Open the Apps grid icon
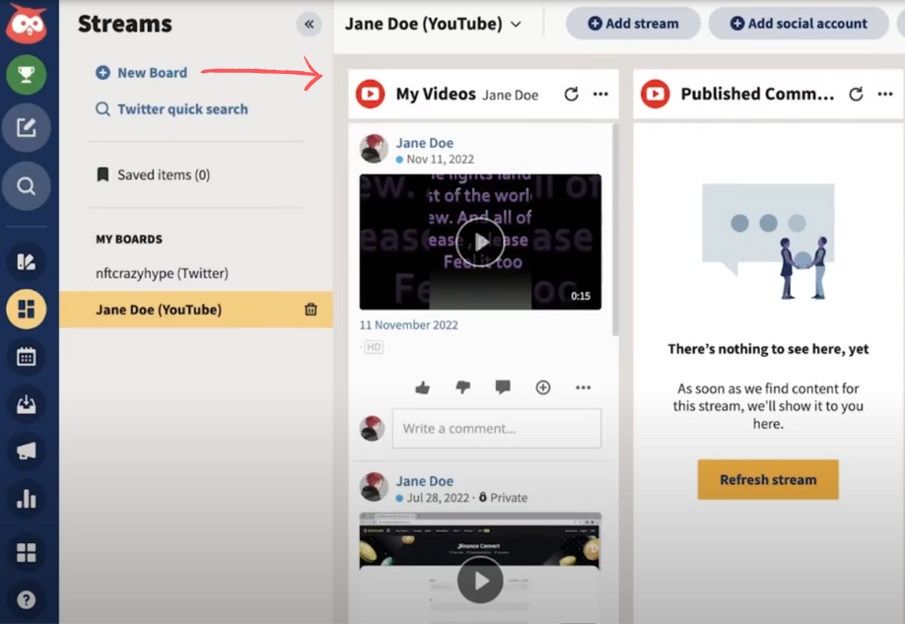This screenshot has width=905, height=624. point(26,552)
